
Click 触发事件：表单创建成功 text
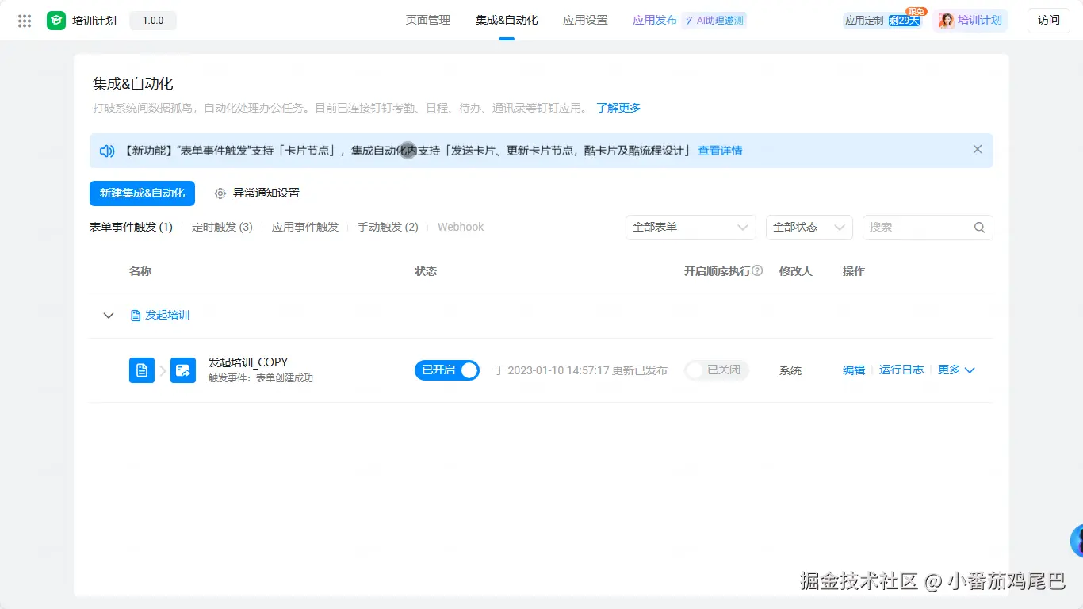coord(261,378)
